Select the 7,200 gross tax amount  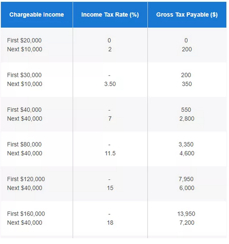[x=187, y=223]
